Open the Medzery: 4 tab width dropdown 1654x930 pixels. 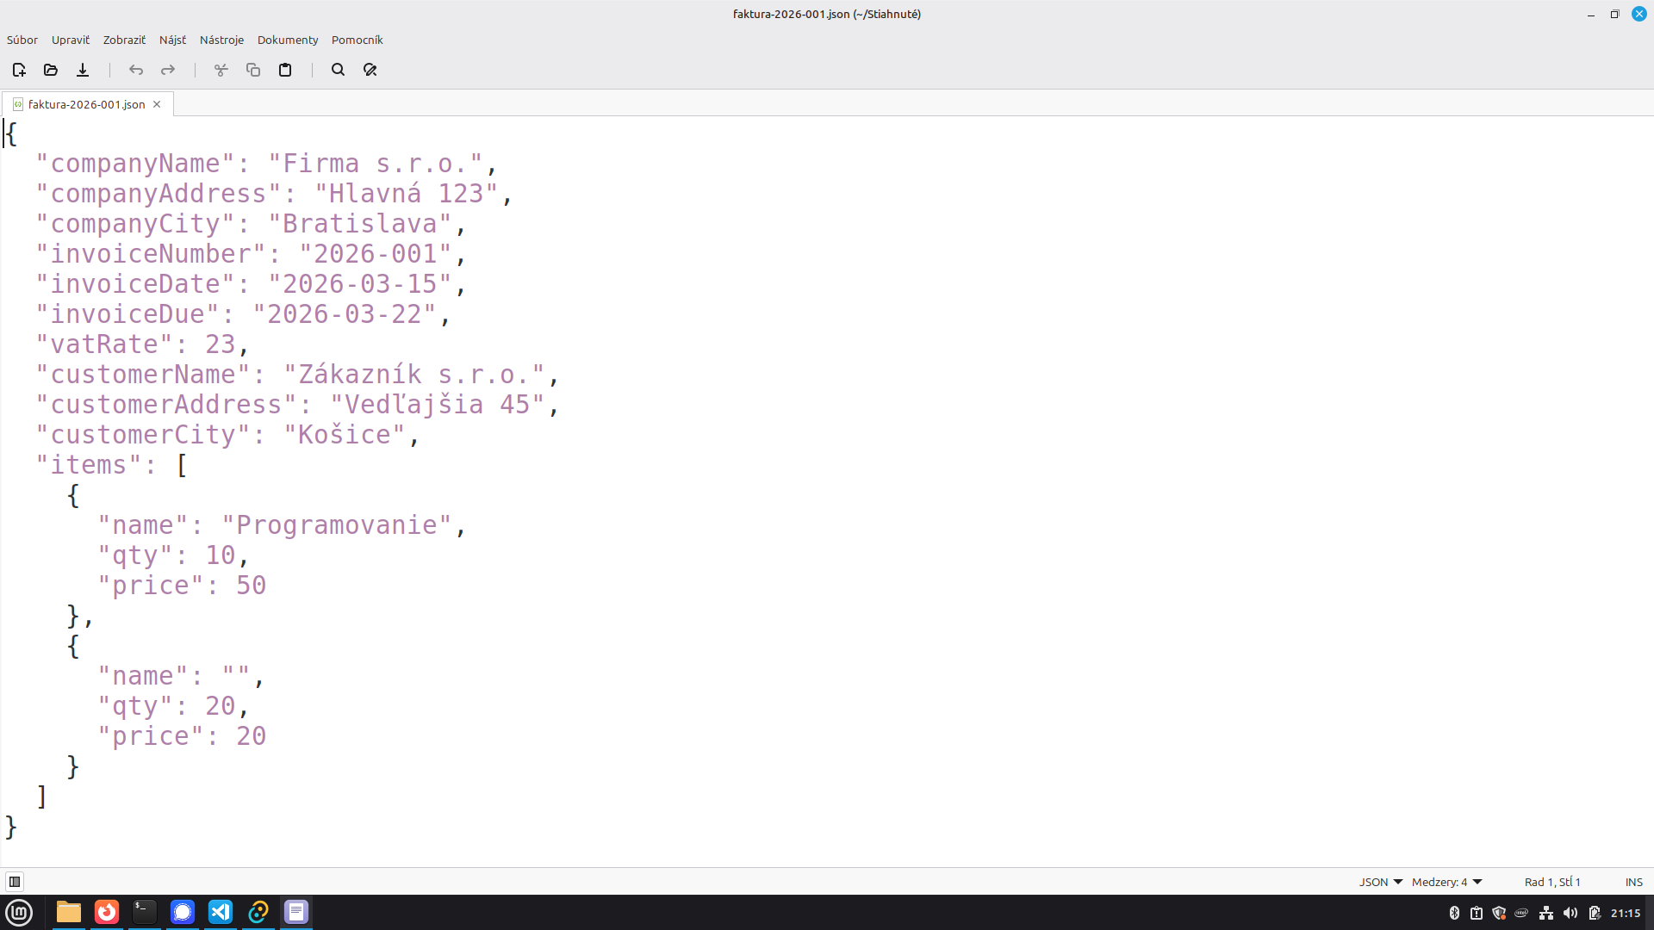pyautogui.click(x=1444, y=881)
